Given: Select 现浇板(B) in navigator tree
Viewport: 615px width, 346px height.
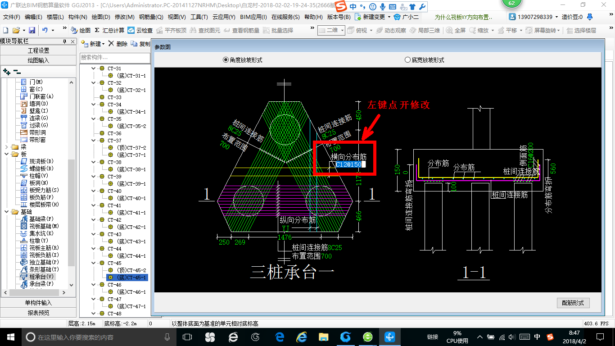Looking at the screenshot, I should tap(41, 161).
